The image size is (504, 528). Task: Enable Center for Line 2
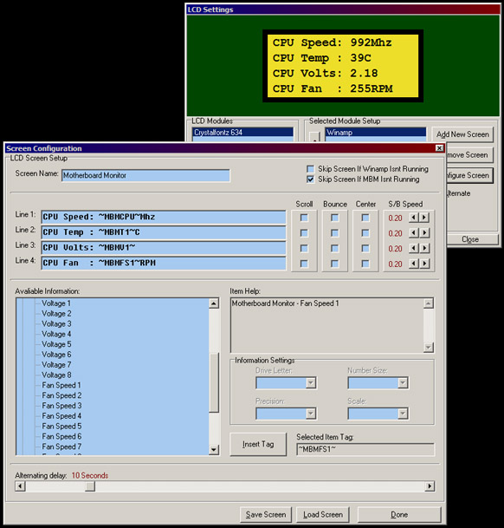365,233
